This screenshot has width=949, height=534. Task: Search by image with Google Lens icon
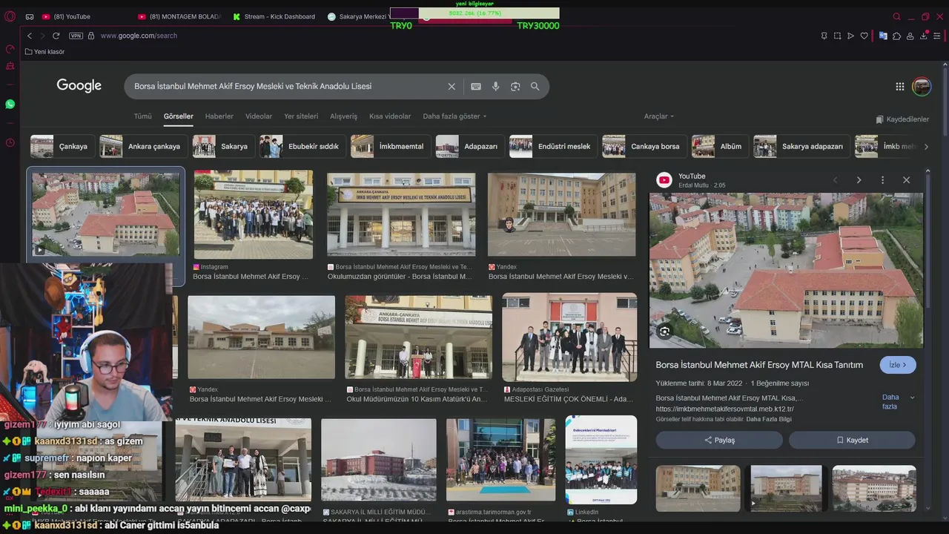coord(515,87)
